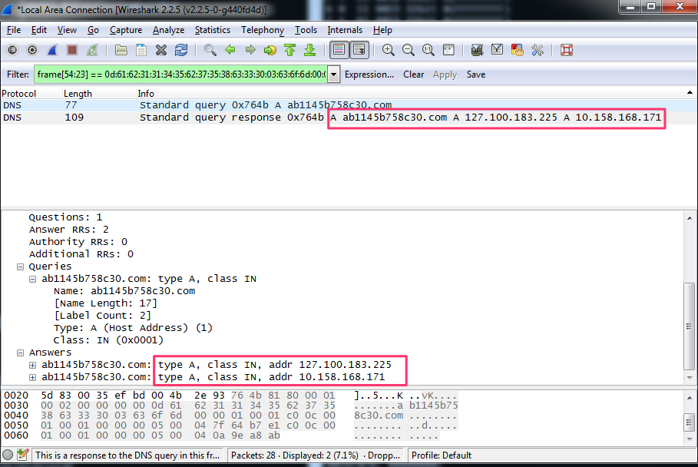Screen dimensions: 698x467
Task: Open the Capture menu
Action: (x=126, y=30)
